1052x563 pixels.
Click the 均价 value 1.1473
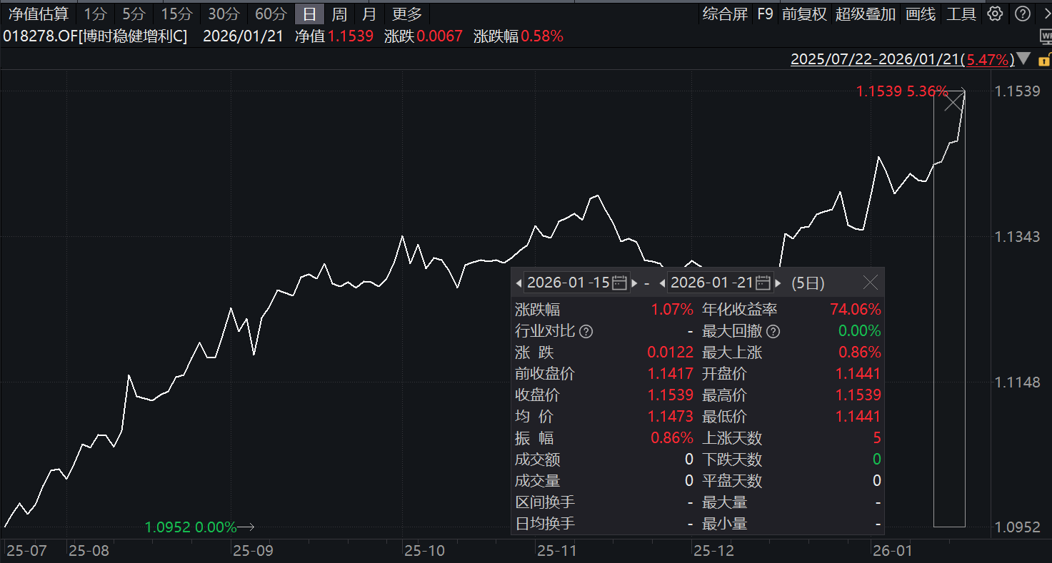click(x=671, y=417)
